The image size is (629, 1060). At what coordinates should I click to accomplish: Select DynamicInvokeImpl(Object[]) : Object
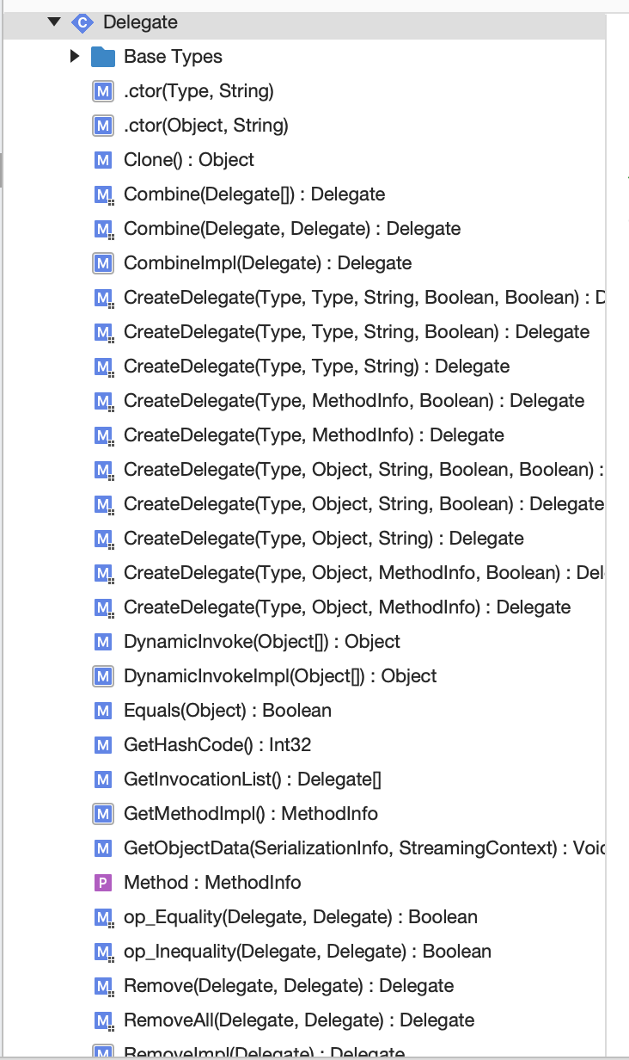[280, 676]
